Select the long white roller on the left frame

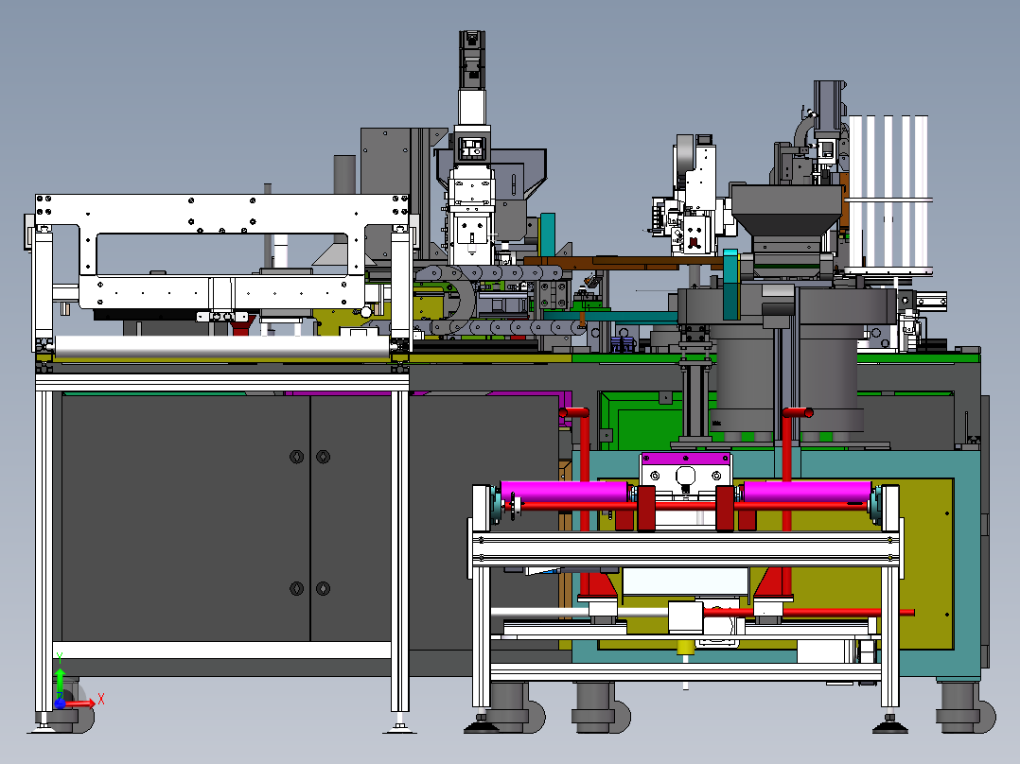pos(223,346)
